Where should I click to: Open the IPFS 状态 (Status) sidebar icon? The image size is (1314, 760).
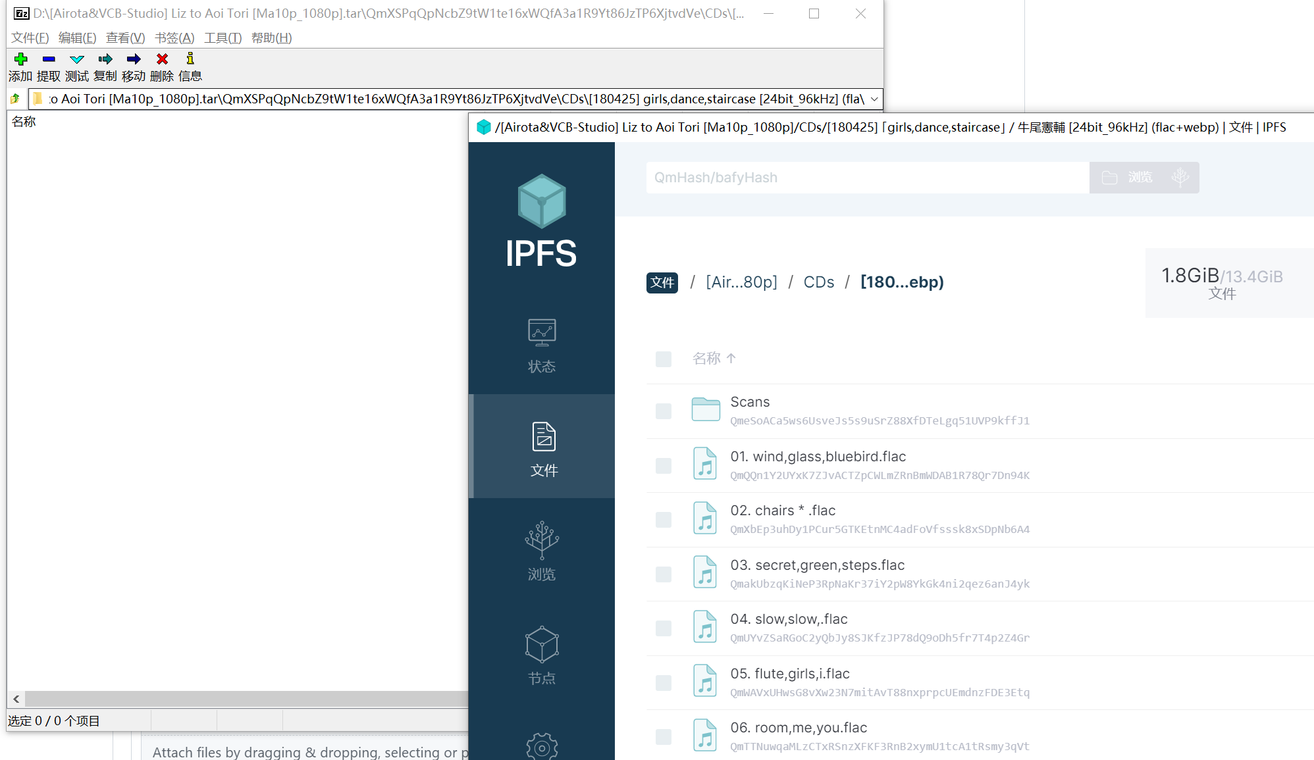(x=541, y=343)
